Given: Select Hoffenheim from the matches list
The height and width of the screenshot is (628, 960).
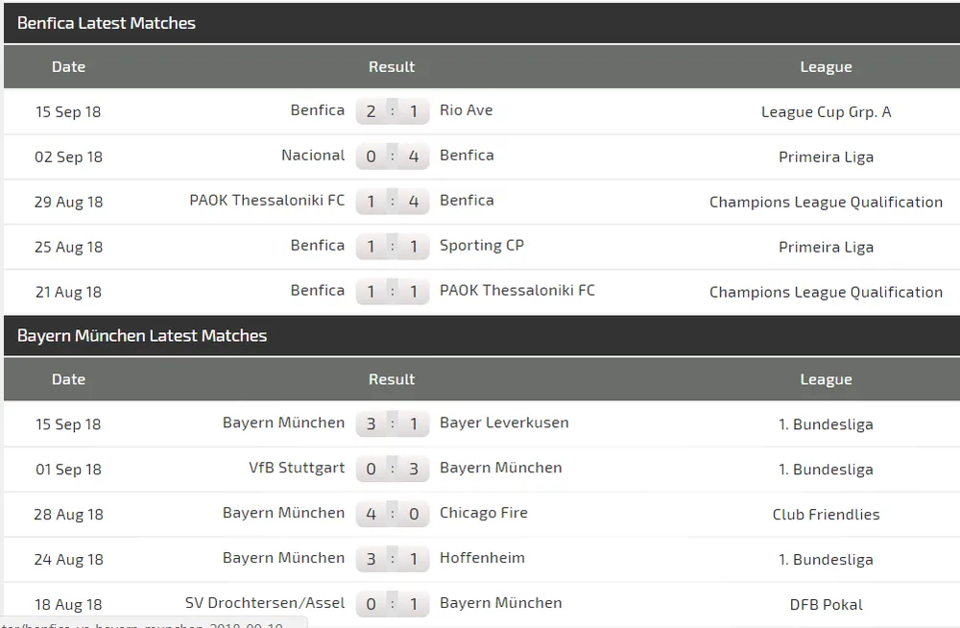Looking at the screenshot, I should coord(482,558).
